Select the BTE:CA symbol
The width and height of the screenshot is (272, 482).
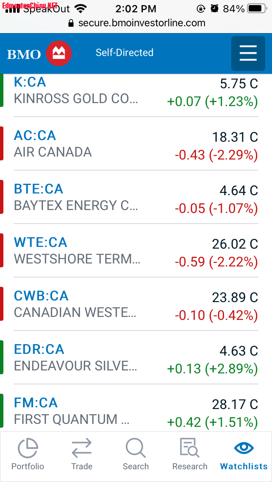tap(38, 189)
